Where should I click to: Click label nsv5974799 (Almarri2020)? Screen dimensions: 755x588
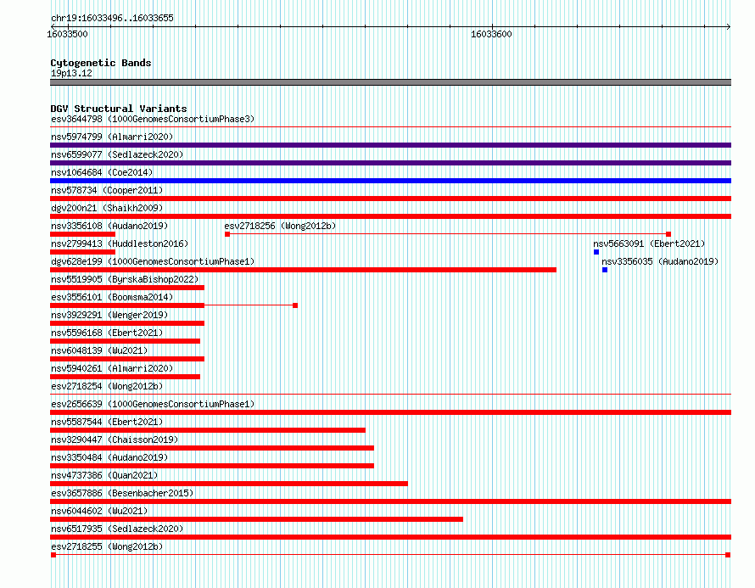112,137
